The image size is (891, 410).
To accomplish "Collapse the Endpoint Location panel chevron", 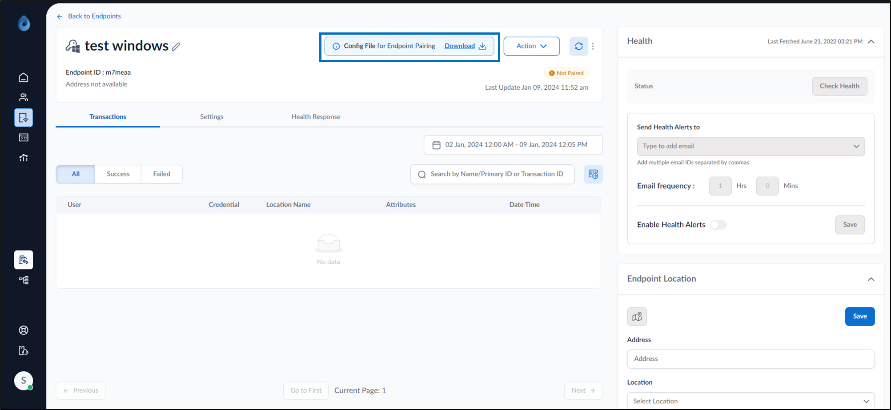I will [871, 279].
